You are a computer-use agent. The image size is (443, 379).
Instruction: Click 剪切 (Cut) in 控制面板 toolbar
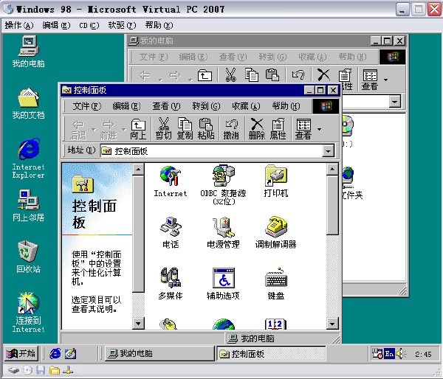164,129
